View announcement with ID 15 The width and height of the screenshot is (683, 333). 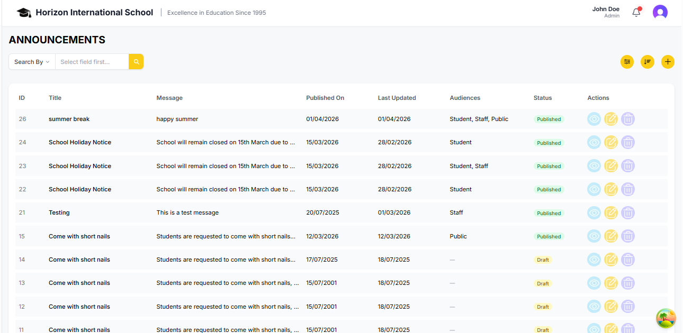pyautogui.click(x=594, y=236)
